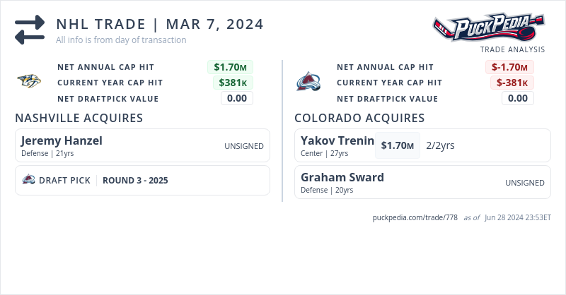Screen dimensions: 566x295
Task: Click Nashville's green $1.70M net annual badge
Action: point(230,67)
